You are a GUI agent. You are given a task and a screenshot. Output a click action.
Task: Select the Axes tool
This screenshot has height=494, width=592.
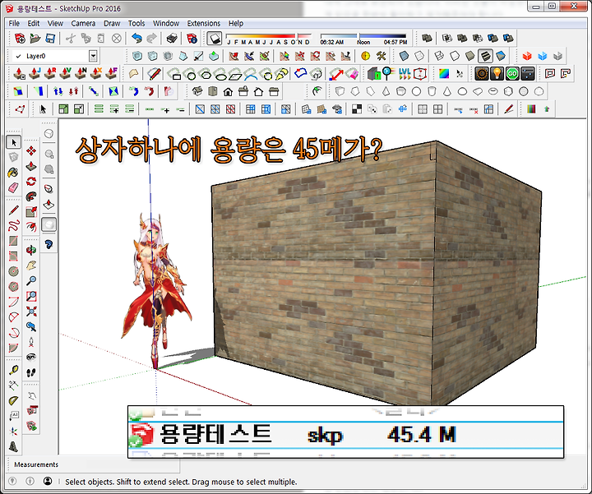click(13, 431)
